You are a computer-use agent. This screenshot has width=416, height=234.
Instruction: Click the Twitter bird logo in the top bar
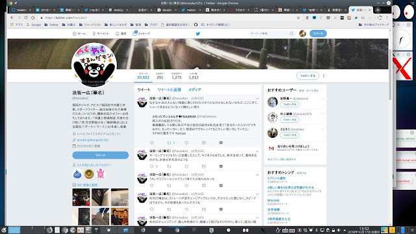(198, 34)
